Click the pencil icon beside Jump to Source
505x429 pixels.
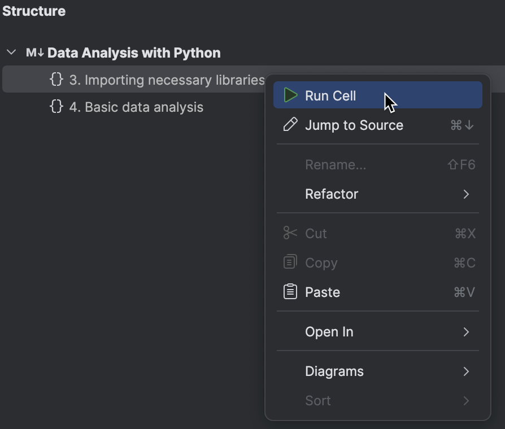pos(290,125)
